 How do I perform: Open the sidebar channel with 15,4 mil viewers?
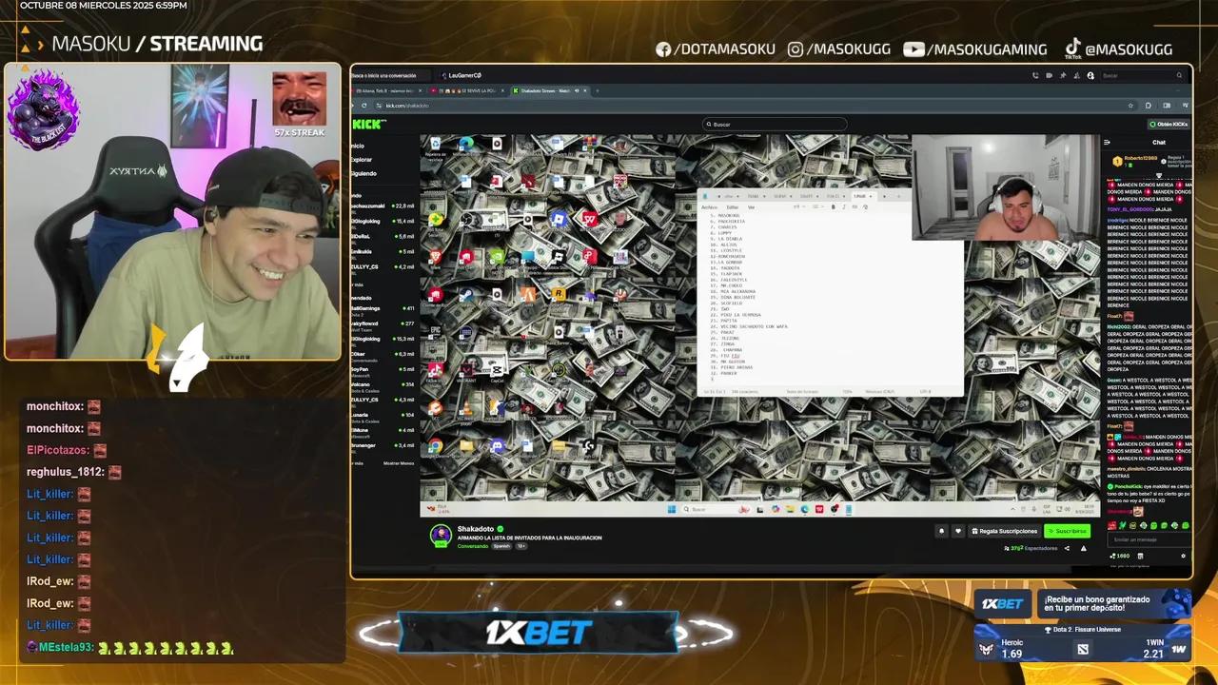[x=383, y=221]
